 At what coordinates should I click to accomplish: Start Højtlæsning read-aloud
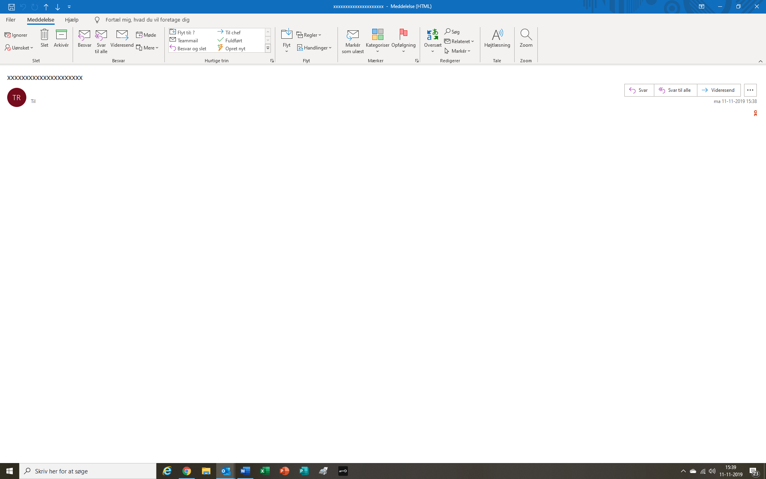click(x=497, y=35)
